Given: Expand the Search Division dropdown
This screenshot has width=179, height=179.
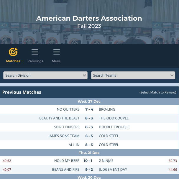Looking at the screenshot, I should tap(45, 75).
